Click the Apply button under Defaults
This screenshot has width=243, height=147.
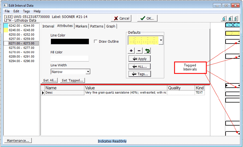139,59
